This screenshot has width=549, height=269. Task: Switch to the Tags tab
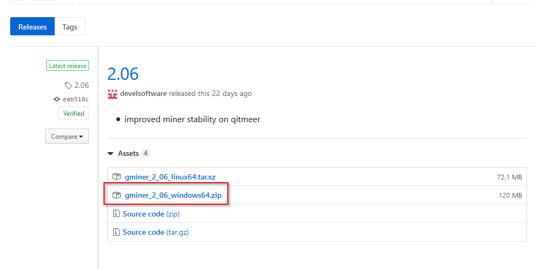click(70, 27)
